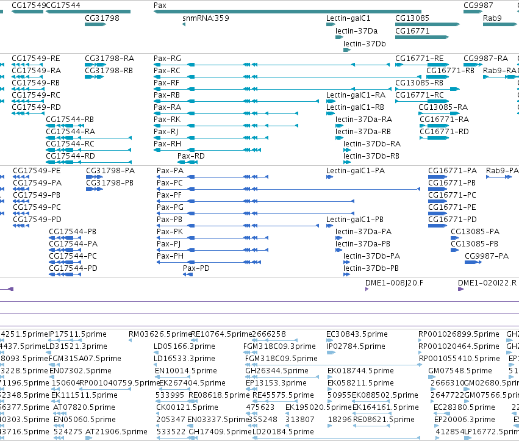Viewport: 519px width, 441px height.
Task: Click protein CG17549-PE
Action: click(x=21, y=177)
